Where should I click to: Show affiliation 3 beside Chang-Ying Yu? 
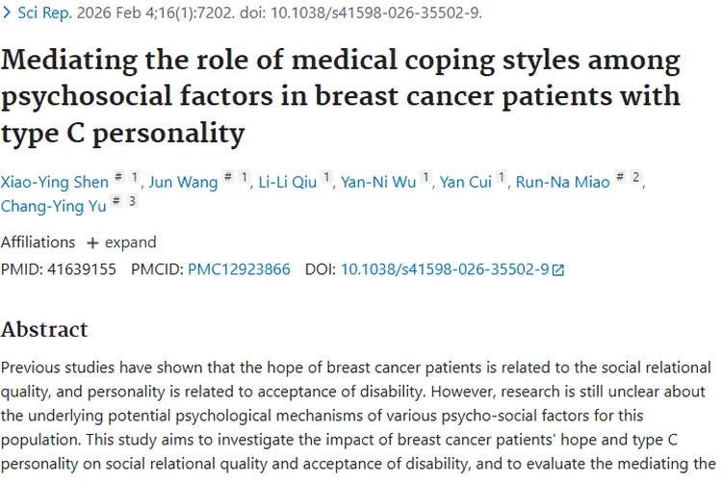(x=132, y=202)
